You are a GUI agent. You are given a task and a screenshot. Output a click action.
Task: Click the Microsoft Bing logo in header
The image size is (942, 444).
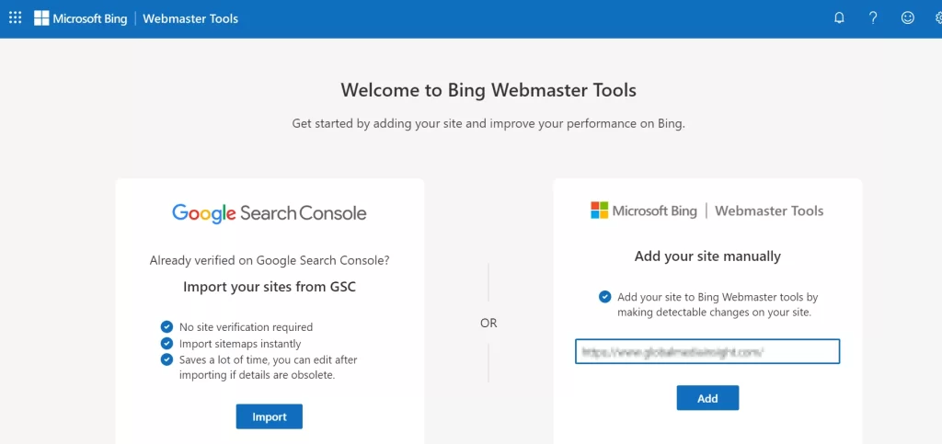80,18
